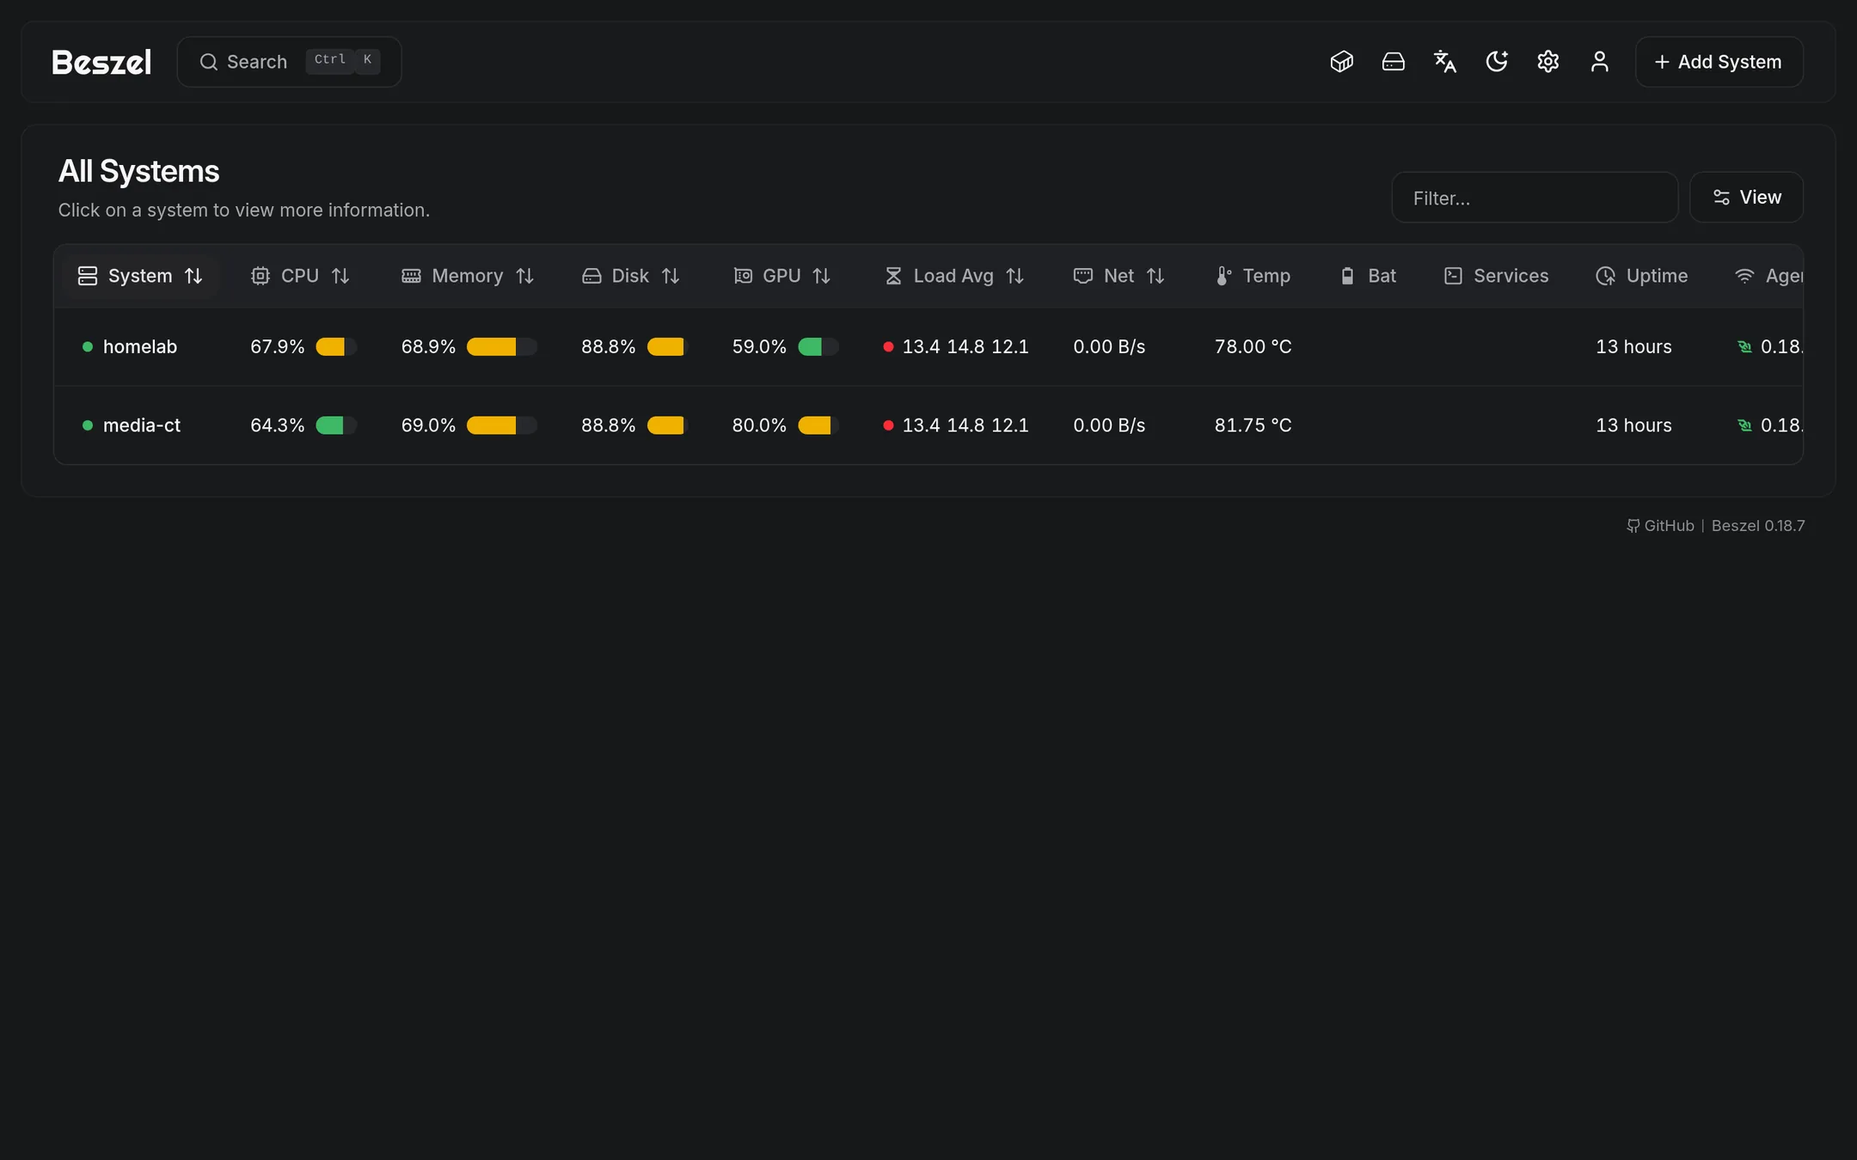Viewport: 1857px width, 1160px height.
Task: Click homelab memory 68.9% value
Action: (428, 347)
